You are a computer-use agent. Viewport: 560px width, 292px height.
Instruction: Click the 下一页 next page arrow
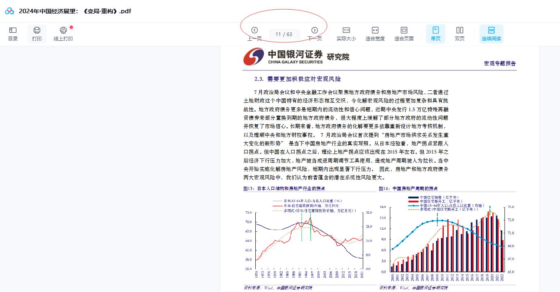[314, 30]
